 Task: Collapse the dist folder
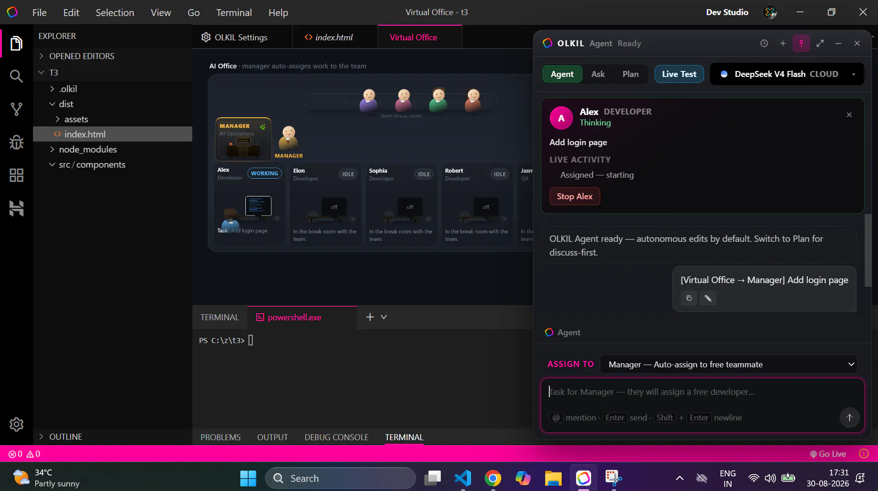click(x=113, y=104)
